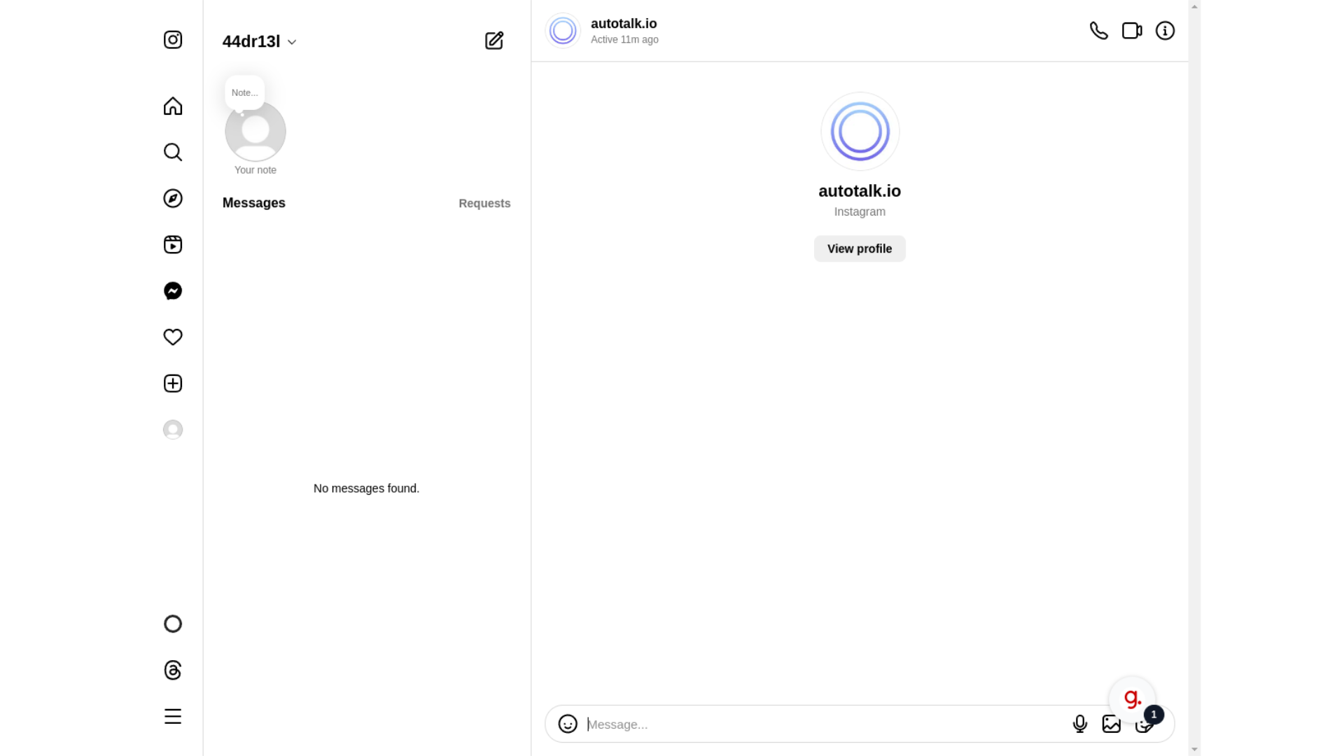Click the 'No messages found.' text
Viewport: 1344px width, 756px height.
pos(367,489)
